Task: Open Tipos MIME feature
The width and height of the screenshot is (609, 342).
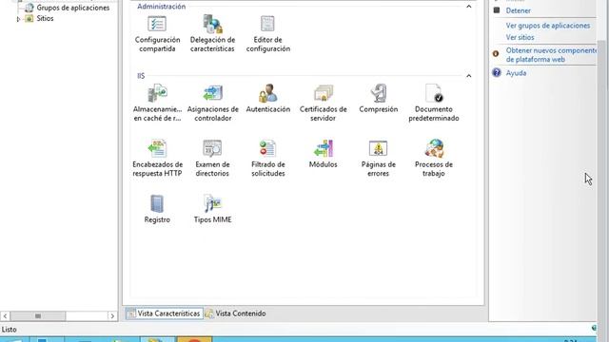Action: (212, 209)
